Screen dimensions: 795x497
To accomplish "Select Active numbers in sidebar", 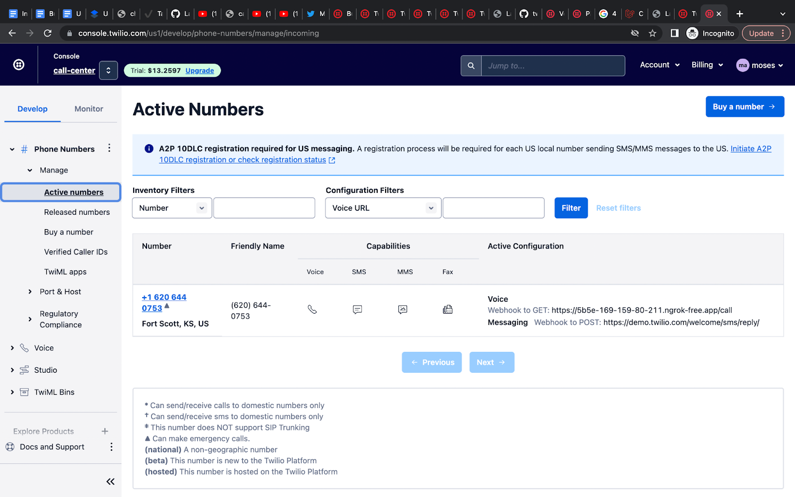I will pyautogui.click(x=61, y=192).
